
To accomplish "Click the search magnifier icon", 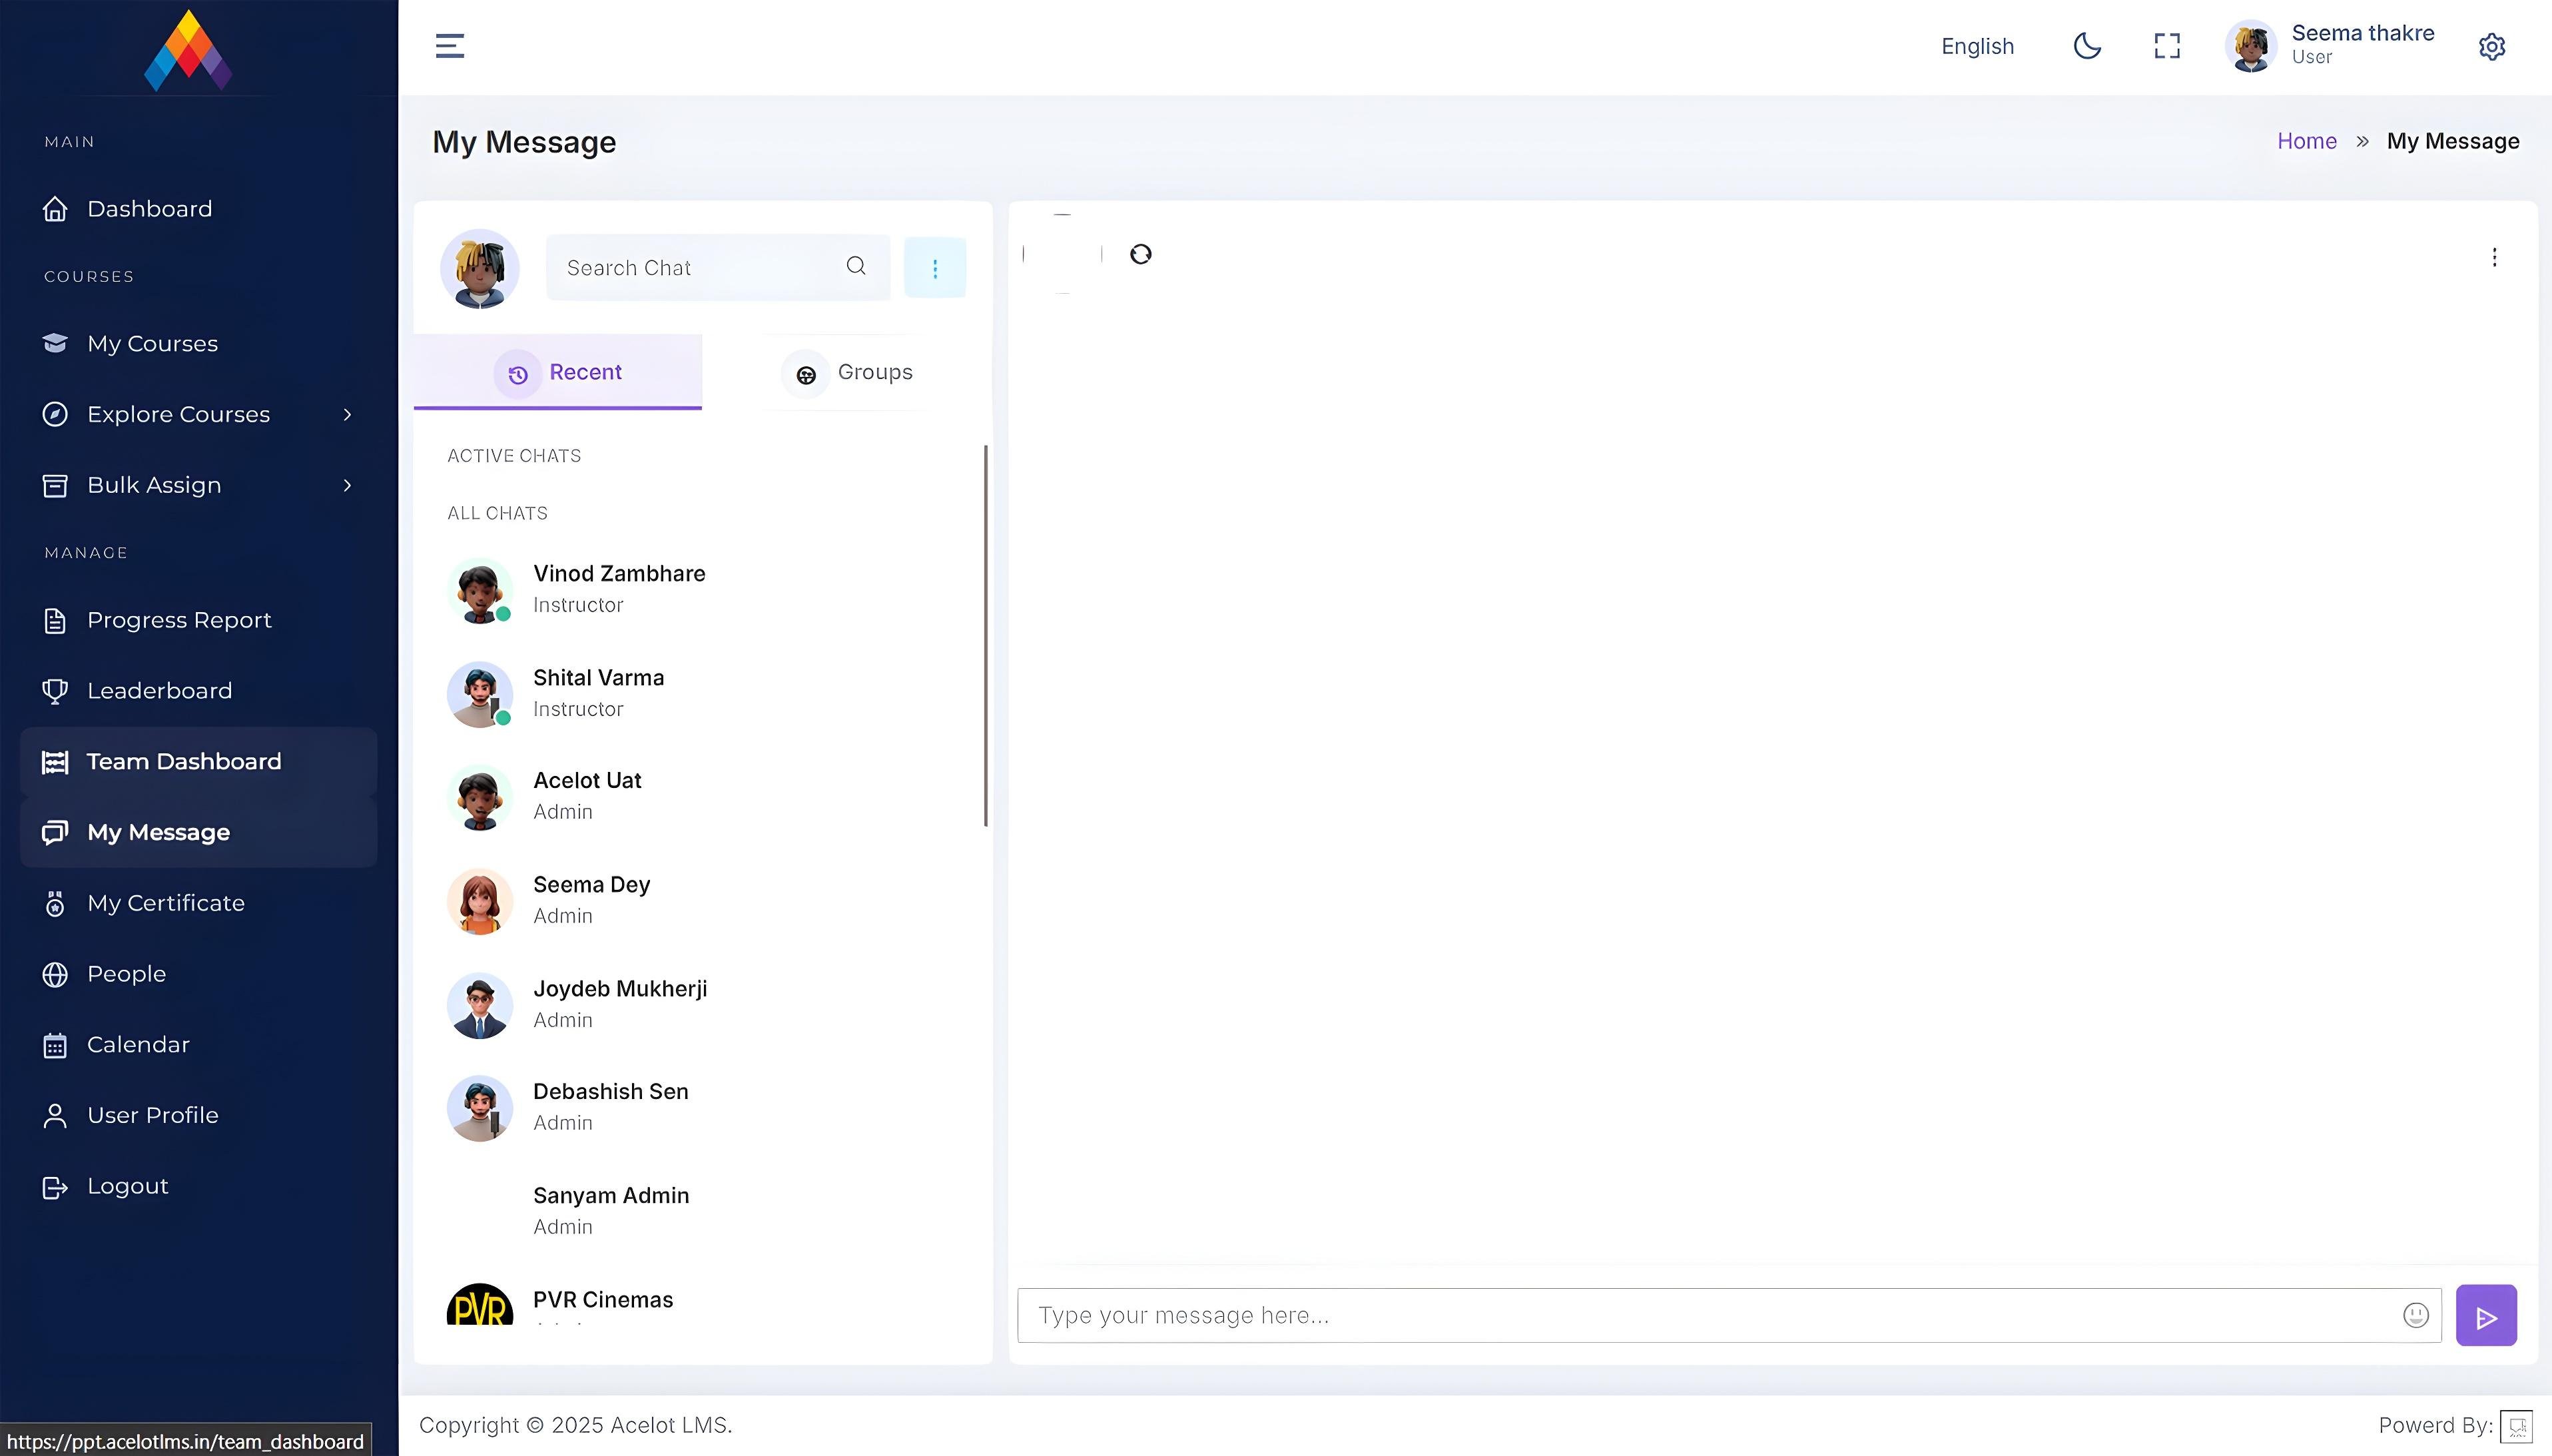I will tap(856, 266).
